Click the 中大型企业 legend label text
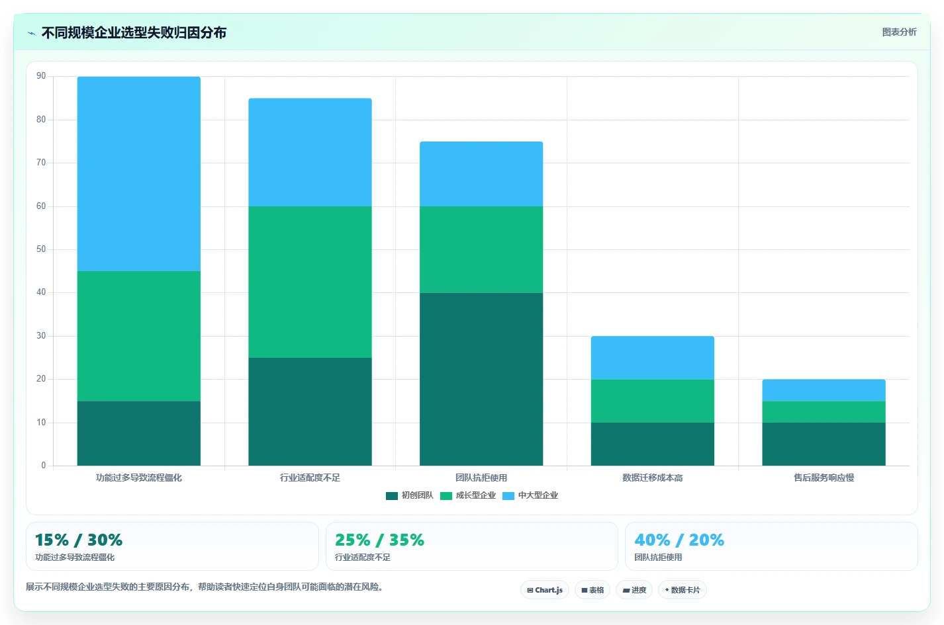Image resolution: width=944 pixels, height=625 pixels. point(538,495)
